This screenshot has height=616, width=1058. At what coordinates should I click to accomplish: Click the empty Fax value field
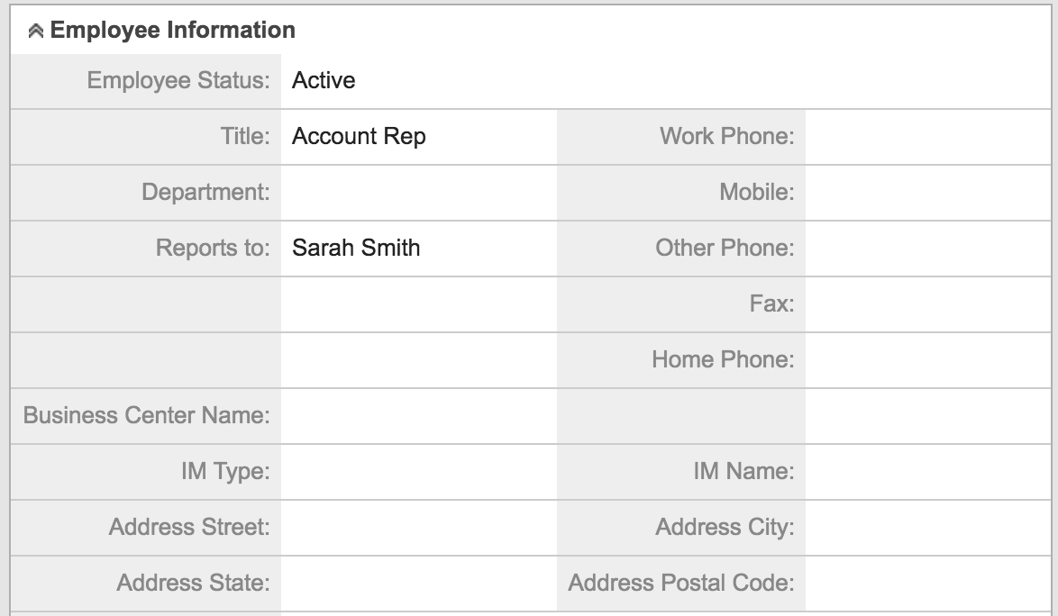928,304
